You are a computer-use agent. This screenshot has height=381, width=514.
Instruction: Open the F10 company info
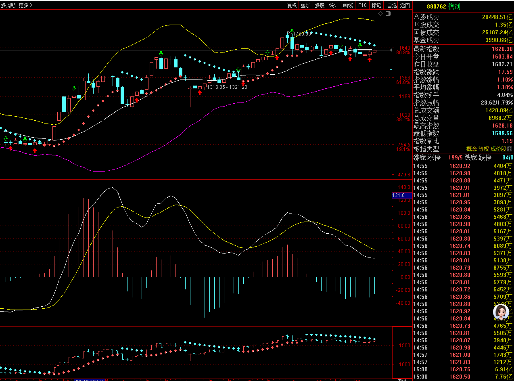click(x=362, y=5)
